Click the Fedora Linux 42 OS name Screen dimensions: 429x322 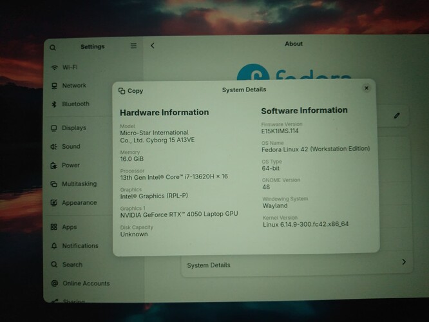tap(316, 149)
